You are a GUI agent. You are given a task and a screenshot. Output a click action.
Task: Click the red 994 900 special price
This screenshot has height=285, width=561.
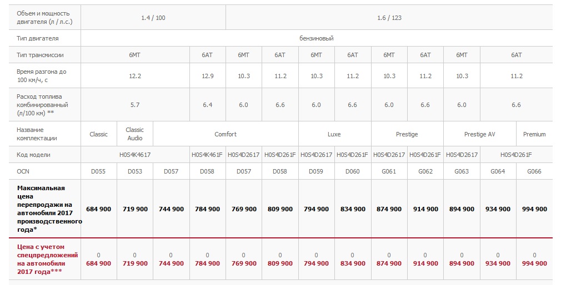click(x=534, y=263)
